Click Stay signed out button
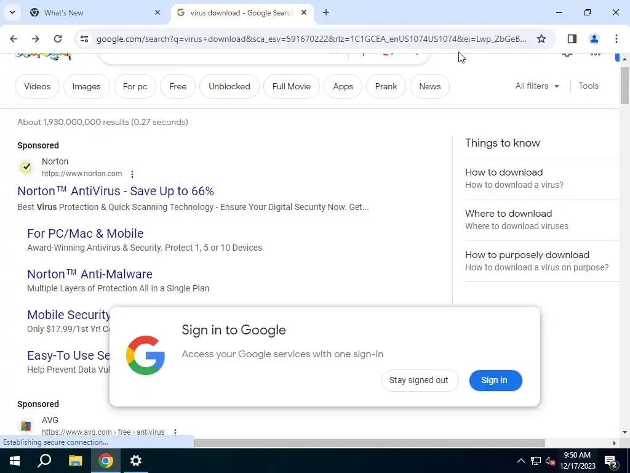Image resolution: width=630 pixels, height=473 pixels. click(x=420, y=380)
